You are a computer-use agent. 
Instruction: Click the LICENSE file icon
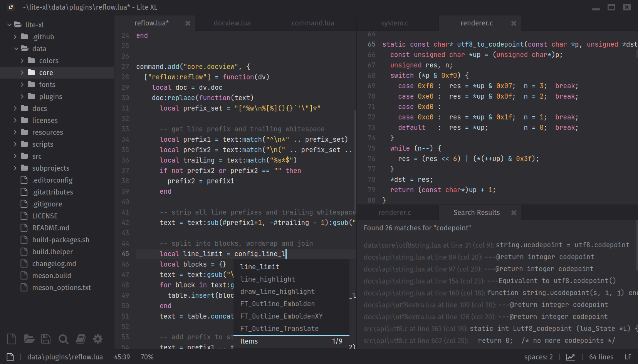coord(24,216)
